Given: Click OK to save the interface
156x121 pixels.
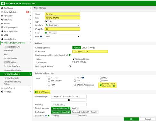Looking at the screenshot, I should (131, 119).
